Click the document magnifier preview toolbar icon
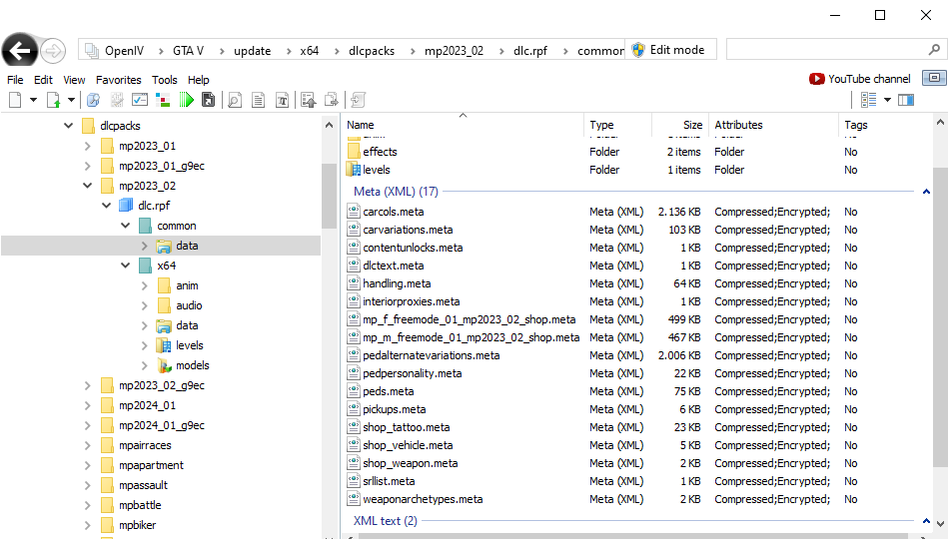 (x=235, y=100)
